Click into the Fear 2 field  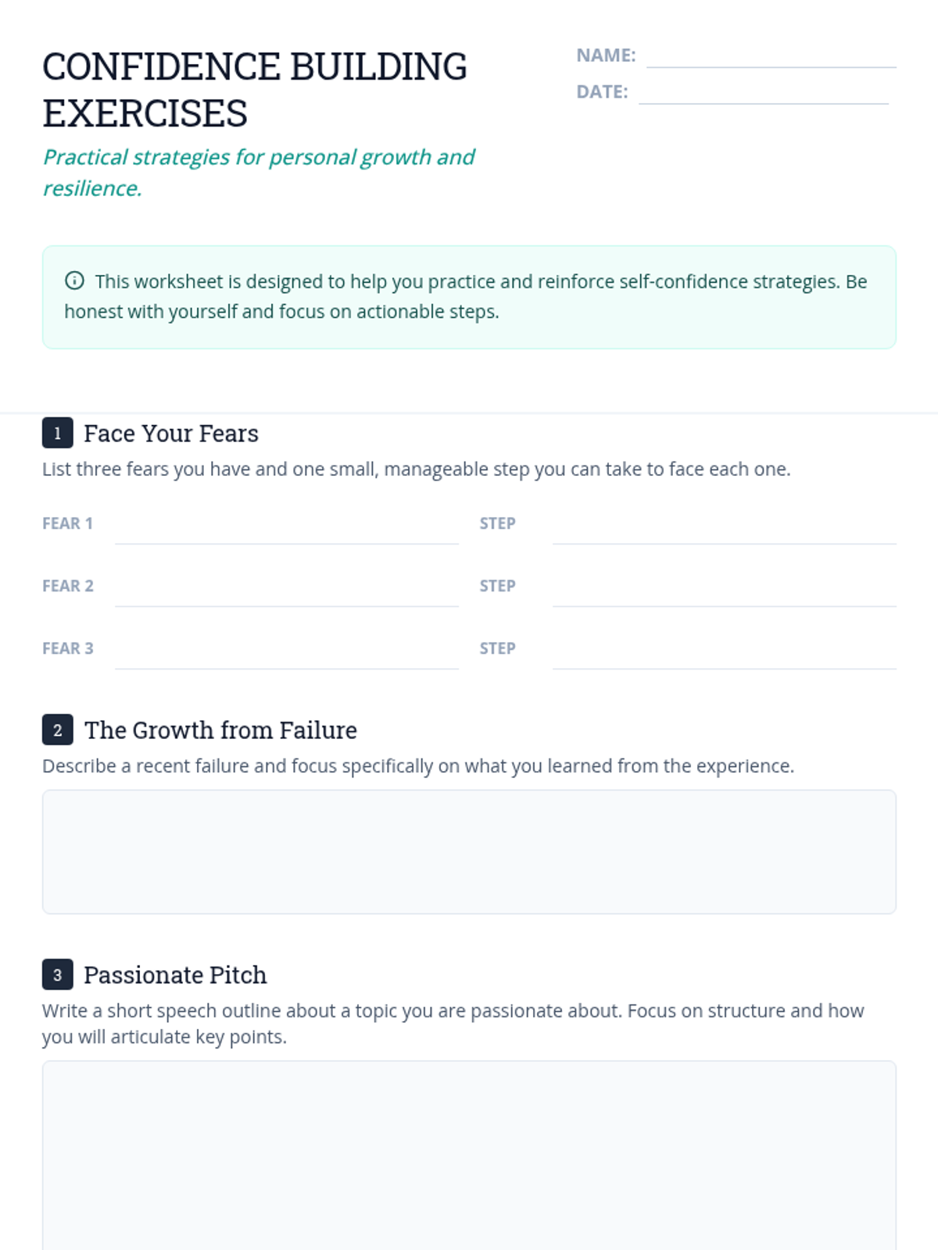point(286,591)
